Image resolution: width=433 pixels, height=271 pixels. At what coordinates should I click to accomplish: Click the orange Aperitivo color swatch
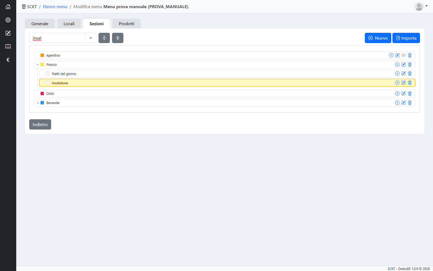click(42, 55)
